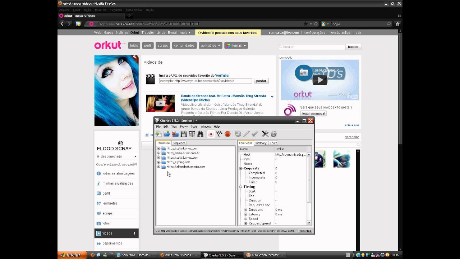Screen dimensions: 460x259
Task: Click the AutoScreenRecorder taskbar item
Action: pyautogui.click(x=266, y=255)
